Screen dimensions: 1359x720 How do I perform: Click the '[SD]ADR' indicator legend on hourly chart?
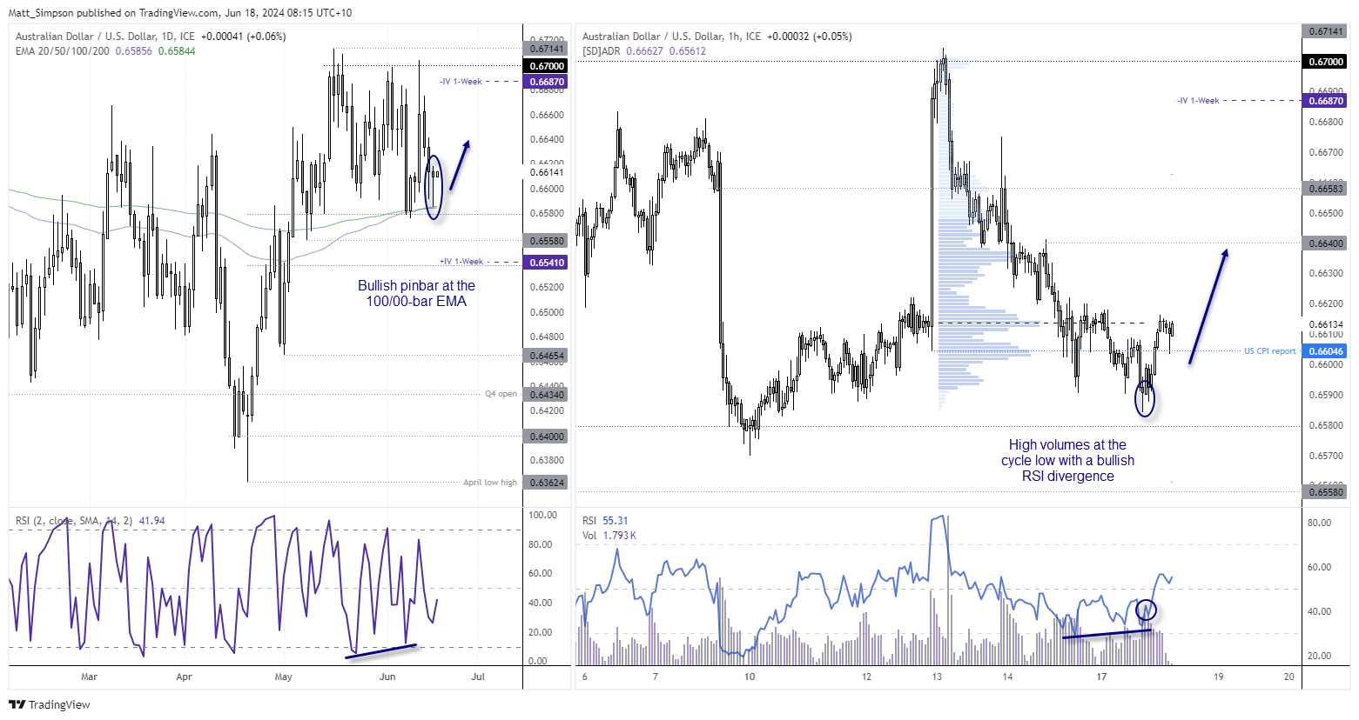602,51
